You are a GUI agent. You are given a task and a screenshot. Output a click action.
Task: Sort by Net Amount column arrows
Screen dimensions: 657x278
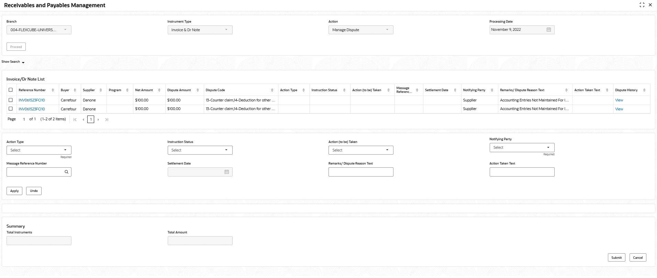click(159, 90)
